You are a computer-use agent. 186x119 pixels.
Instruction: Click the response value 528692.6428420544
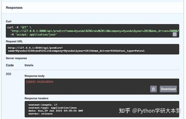click(x=40, y=82)
